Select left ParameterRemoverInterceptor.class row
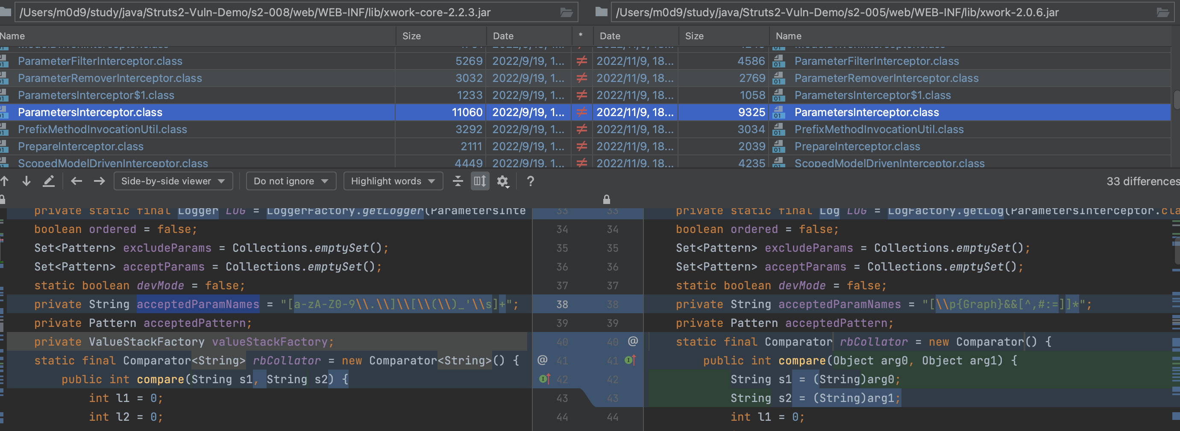Viewport: 1180px width, 431px height. point(197,78)
